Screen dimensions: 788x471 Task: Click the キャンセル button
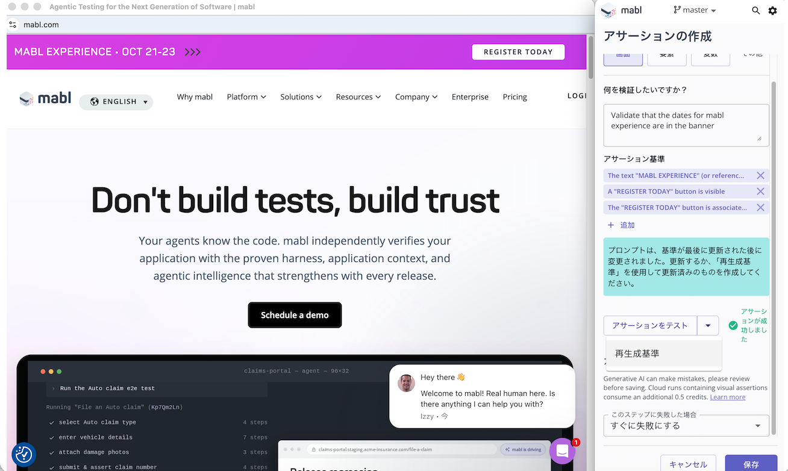pyautogui.click(x=688, y=464)
